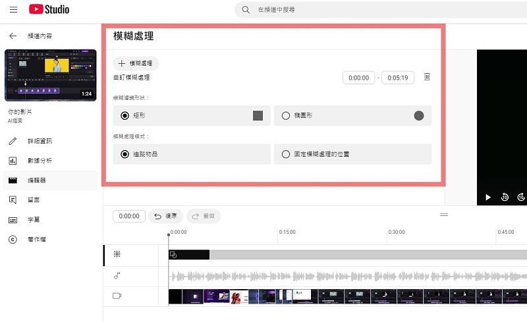This screenshot has height=322, width=527.
Task: Play the video preview
Action: click(x=488, y=197)
